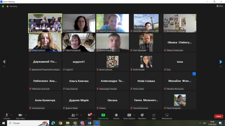Click the Recording indicator
Screen dimensions: 225x126
tap(12, 6)
